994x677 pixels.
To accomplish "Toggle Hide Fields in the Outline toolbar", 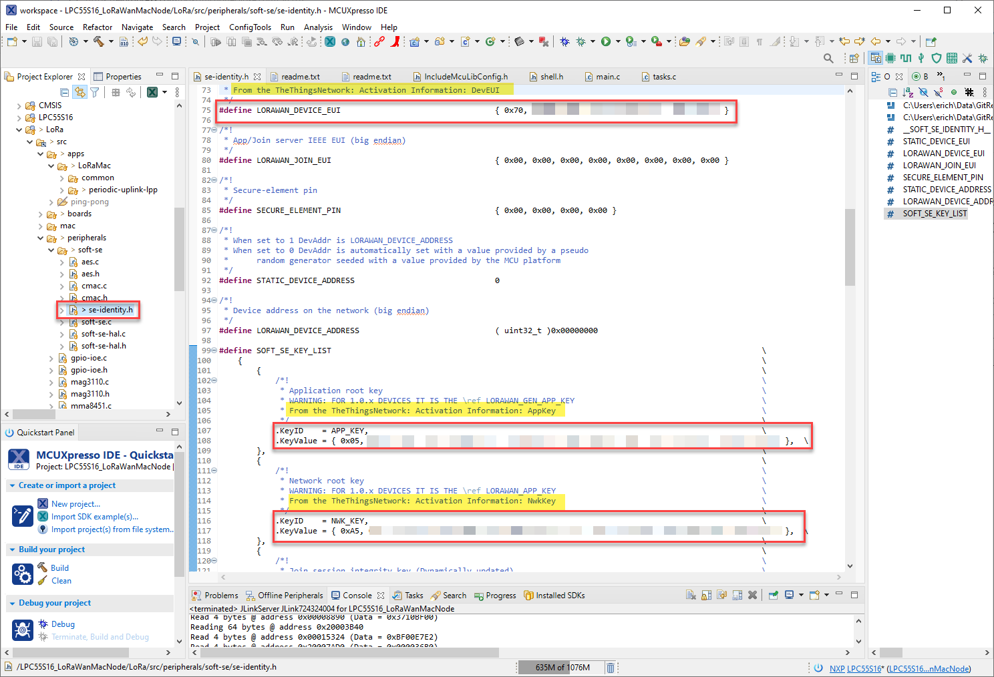I will click(923, 92).
